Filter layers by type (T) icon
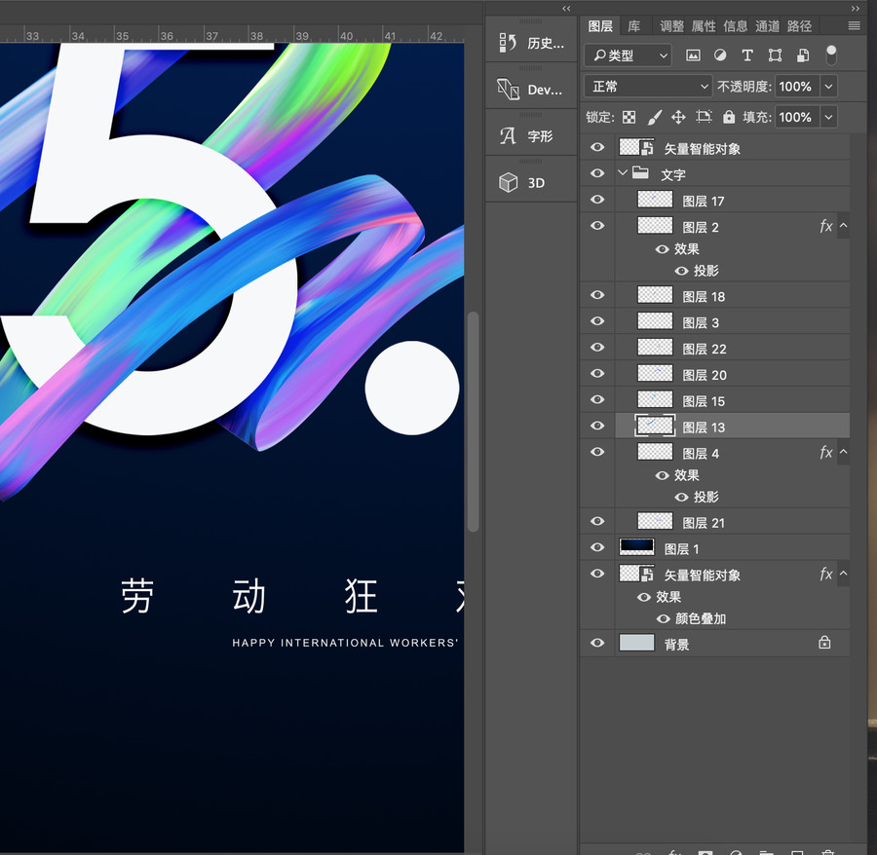Viewport: 877px width, 855px height. 746,55
